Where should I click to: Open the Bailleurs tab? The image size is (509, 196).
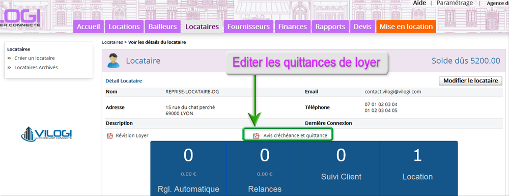pyautogui.click(x=162, y=26)
